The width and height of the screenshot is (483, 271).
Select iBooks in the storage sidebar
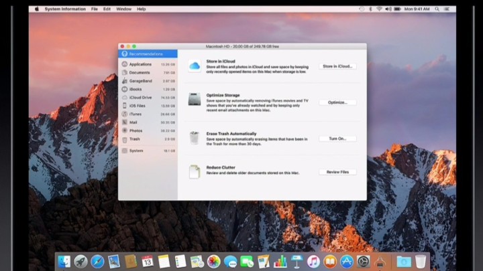[148, 89]
